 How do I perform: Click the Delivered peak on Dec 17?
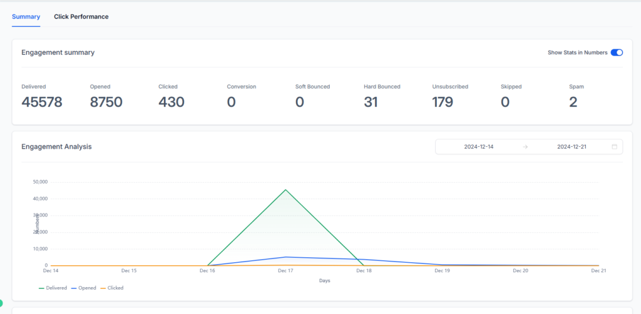pos(285,190)
